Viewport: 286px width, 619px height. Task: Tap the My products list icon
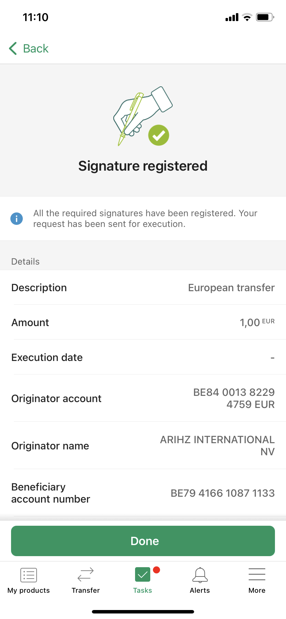pyautogui.click(x=29, y=575)
